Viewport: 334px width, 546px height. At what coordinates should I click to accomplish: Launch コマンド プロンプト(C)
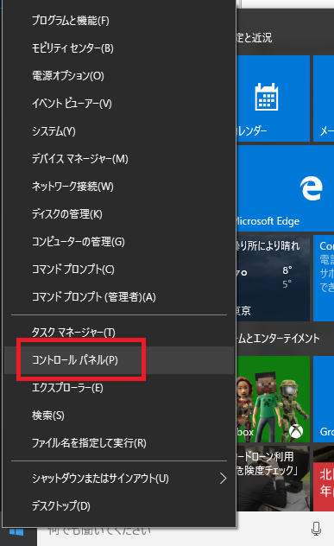coord(119,270)
